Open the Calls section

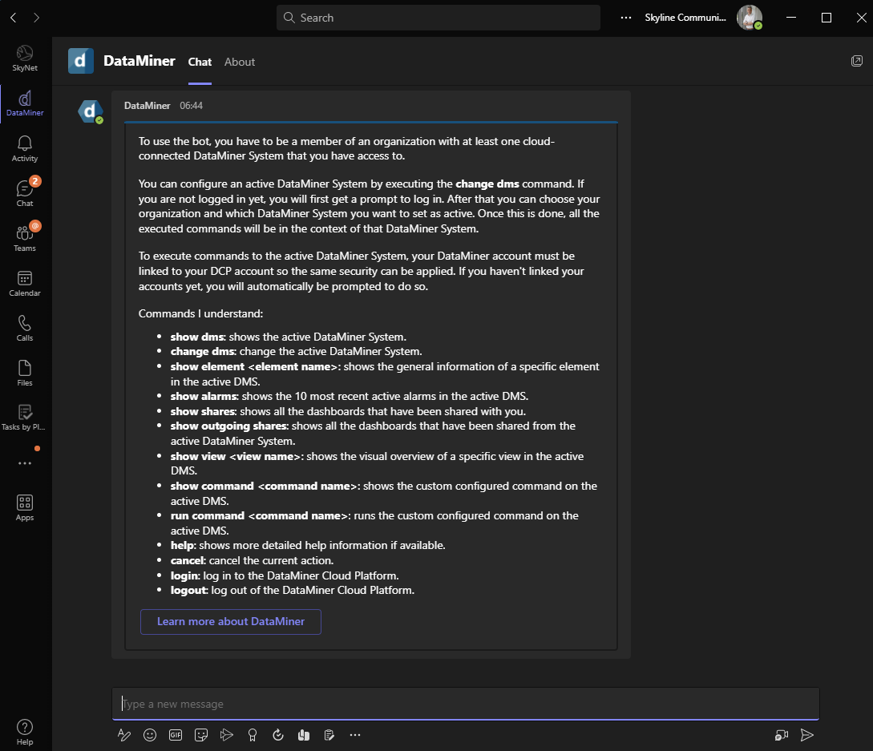tap(25, 329)
